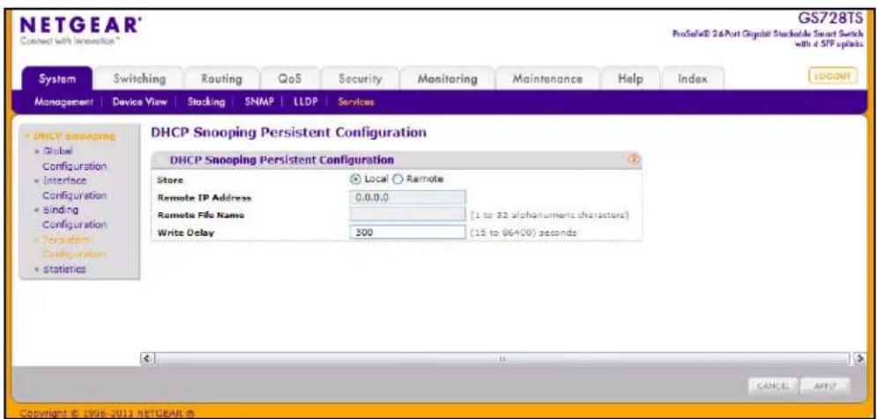877x419 pixels.
Task: Click the page title DHCP Snooping Persistent Configuration
Action: pyautogui.click(x=288, y=133)
